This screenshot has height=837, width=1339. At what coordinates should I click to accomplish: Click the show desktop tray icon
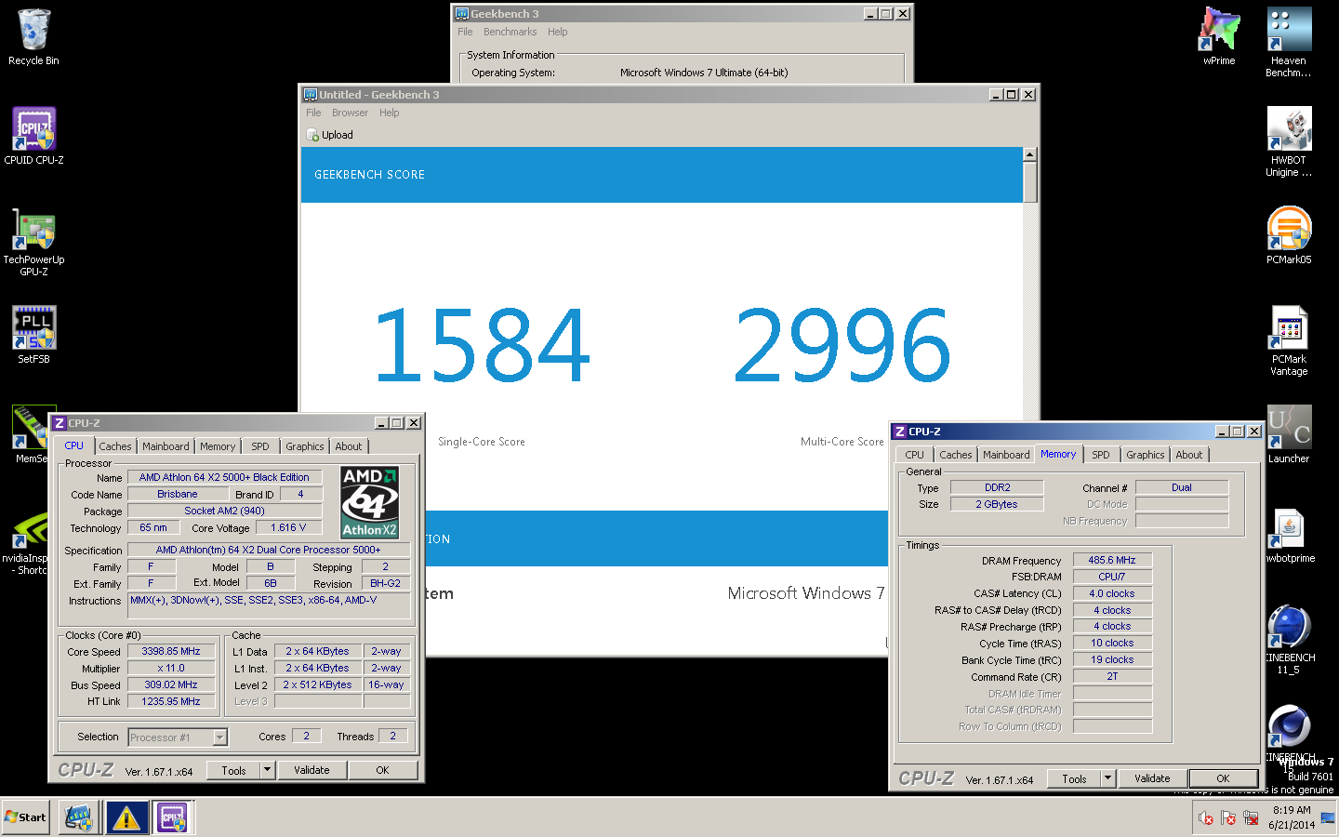click(x=1328, y=818)
